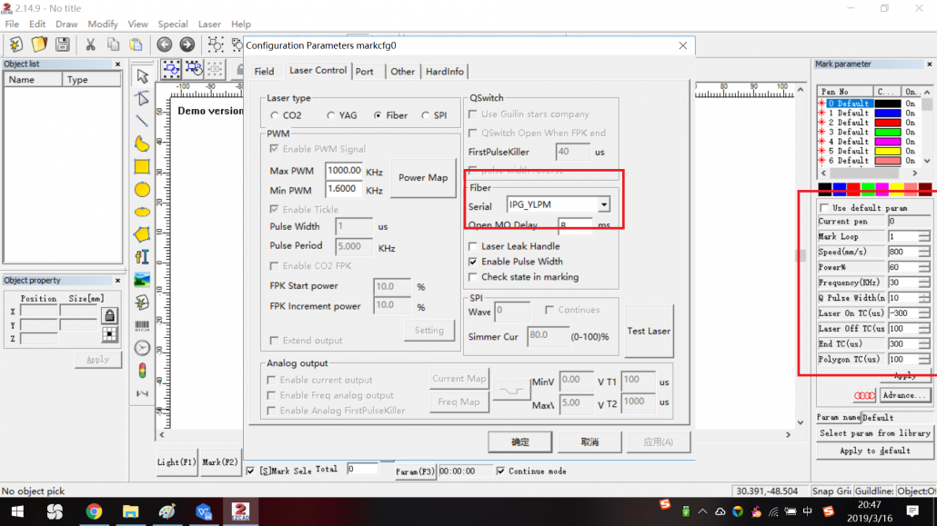937x526 pixels.
Task: Enable the Laser Leak Handle checkbox
Action: 473,246
